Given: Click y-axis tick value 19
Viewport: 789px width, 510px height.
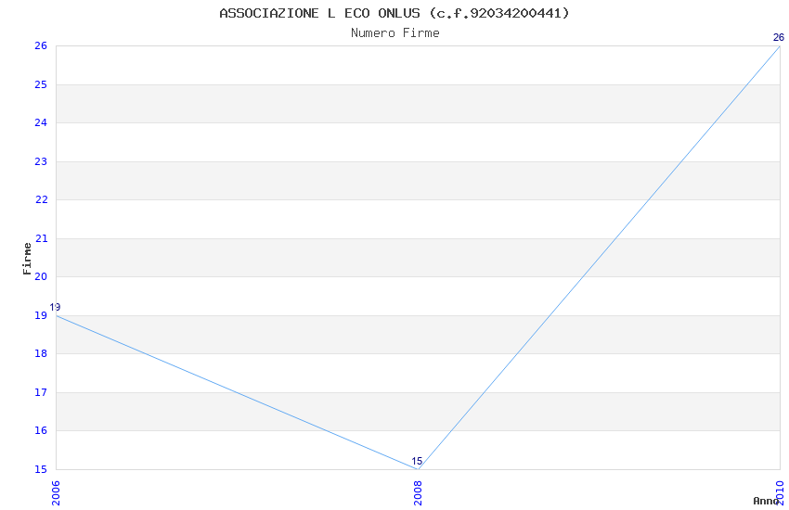Looking at the screenshot, I should coord(41,315).
